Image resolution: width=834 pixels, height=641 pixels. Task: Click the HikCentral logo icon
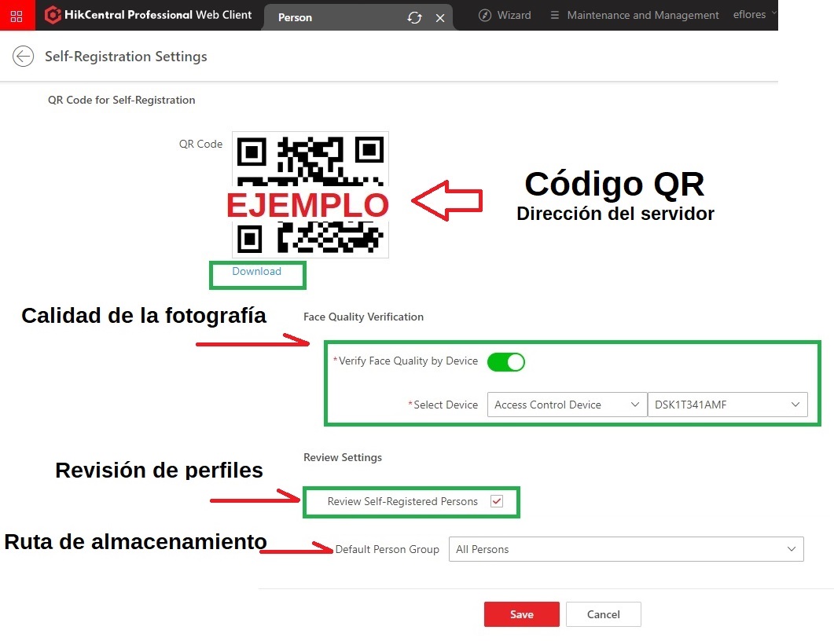52,15
